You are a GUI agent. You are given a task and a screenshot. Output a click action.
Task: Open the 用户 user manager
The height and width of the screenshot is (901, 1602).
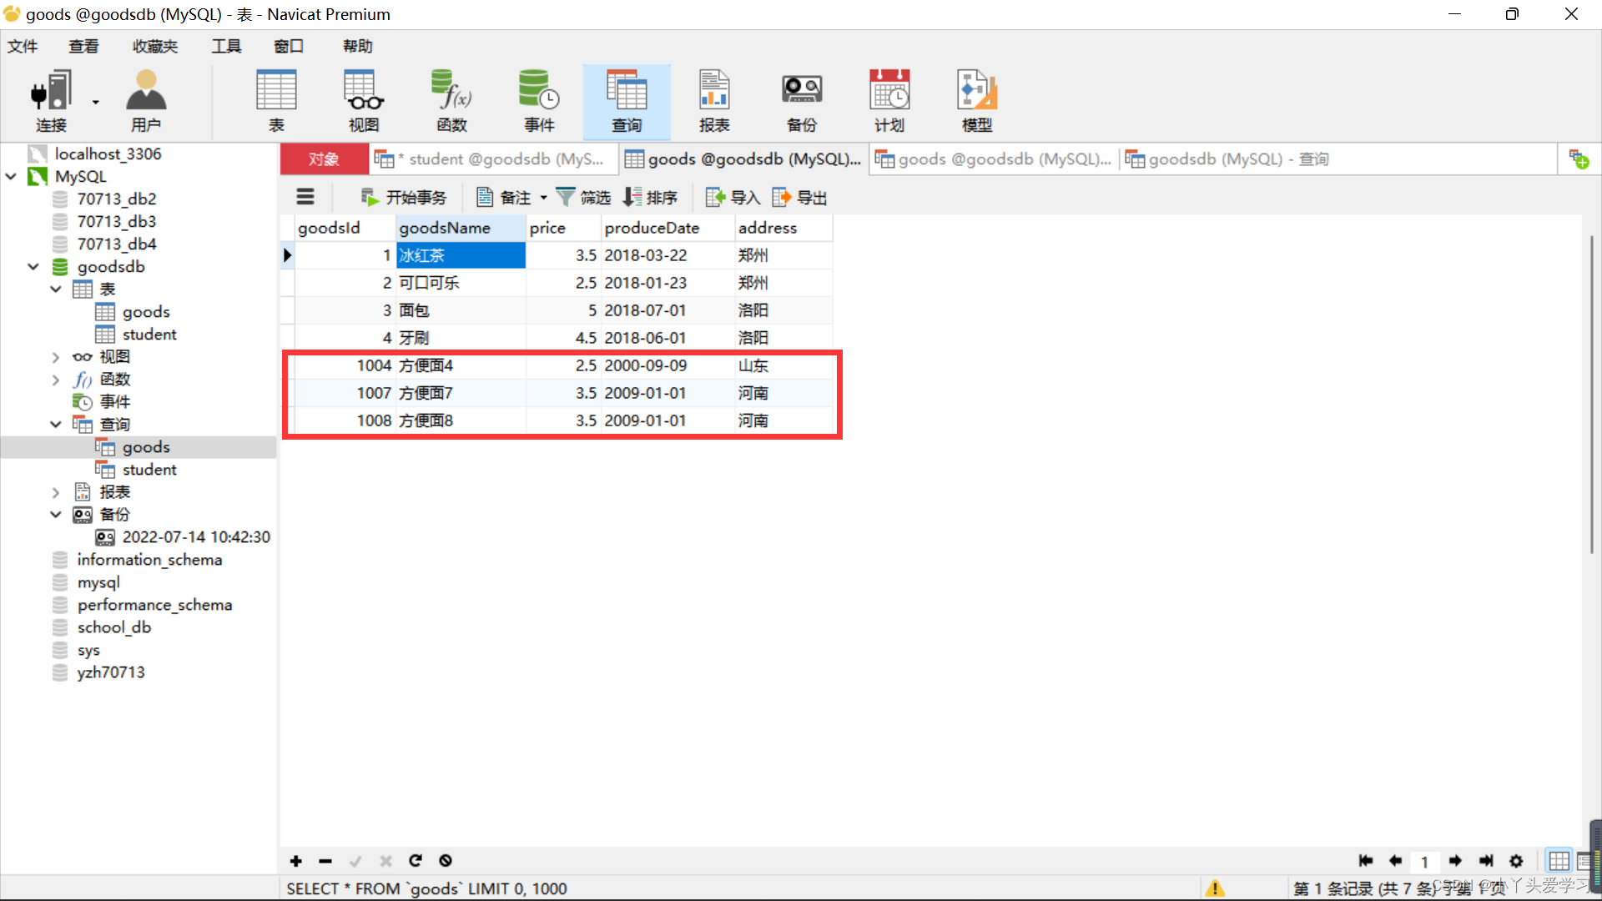pos(146,102)
